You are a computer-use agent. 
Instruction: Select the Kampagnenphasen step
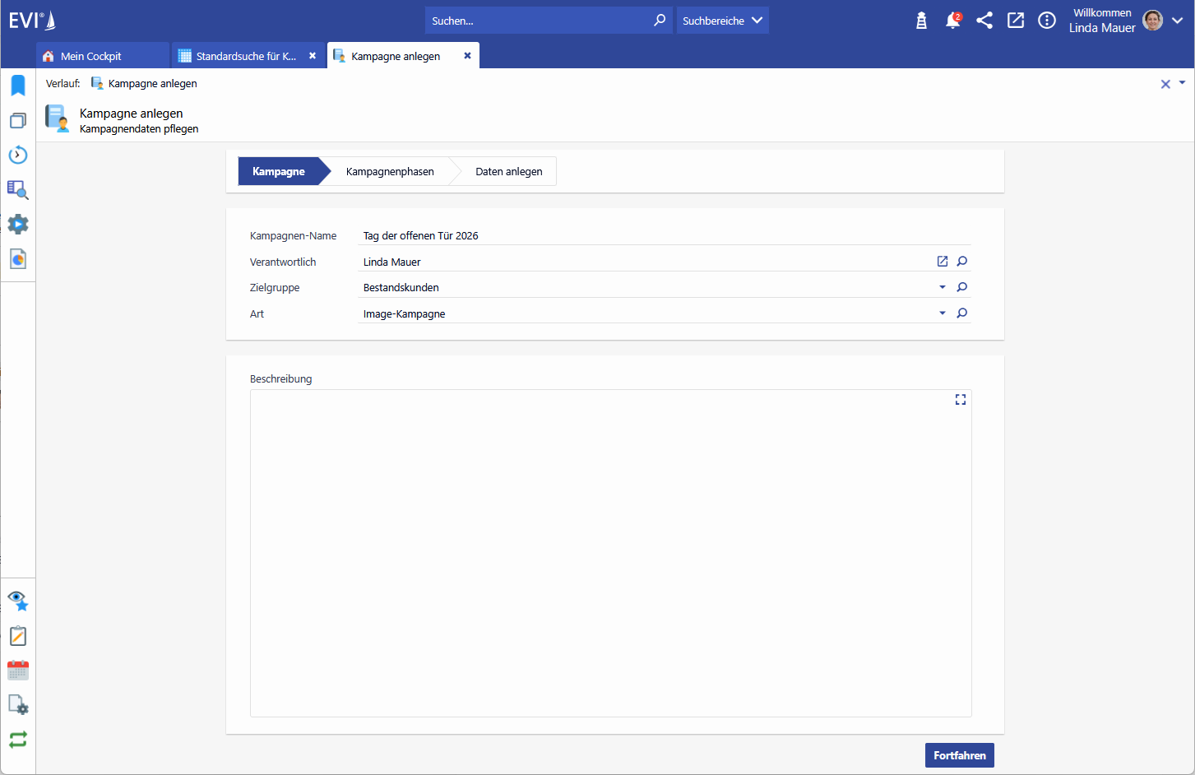coord(390,171)
